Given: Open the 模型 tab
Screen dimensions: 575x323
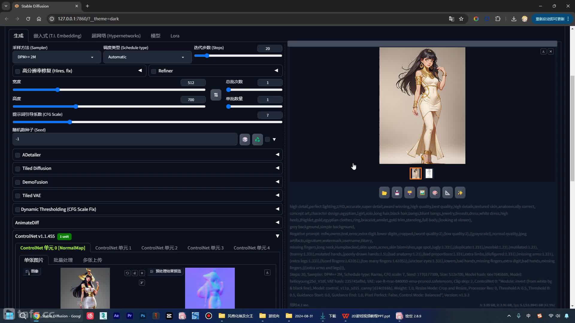Looking at the screenshot, I should pos(155,36).
